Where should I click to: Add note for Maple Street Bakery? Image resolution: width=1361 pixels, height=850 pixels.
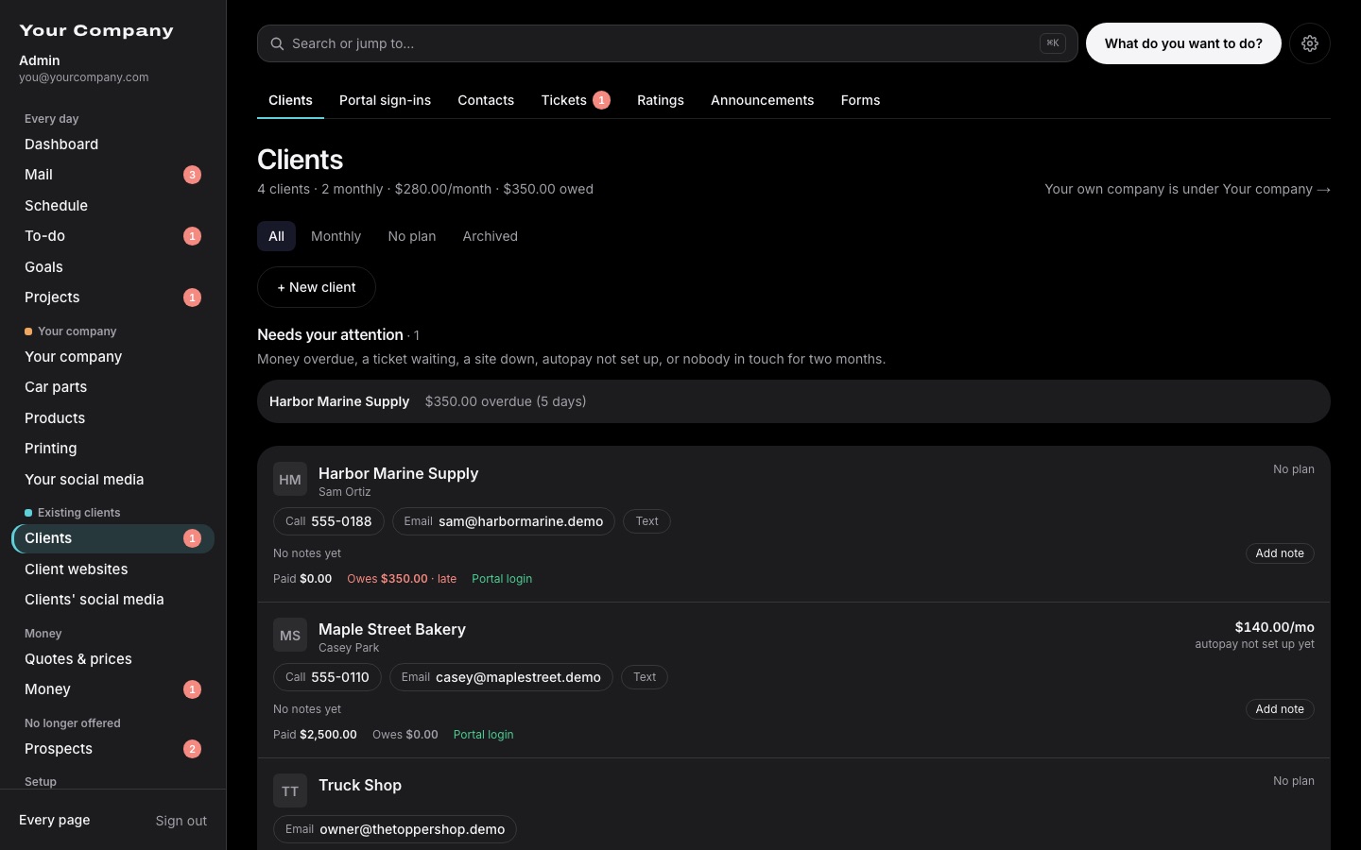pos(1280,709)
